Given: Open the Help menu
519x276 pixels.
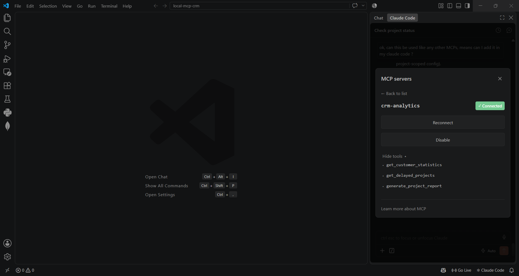Looking at the screenshot, I should pyautogui.click(x=127, y=6).
